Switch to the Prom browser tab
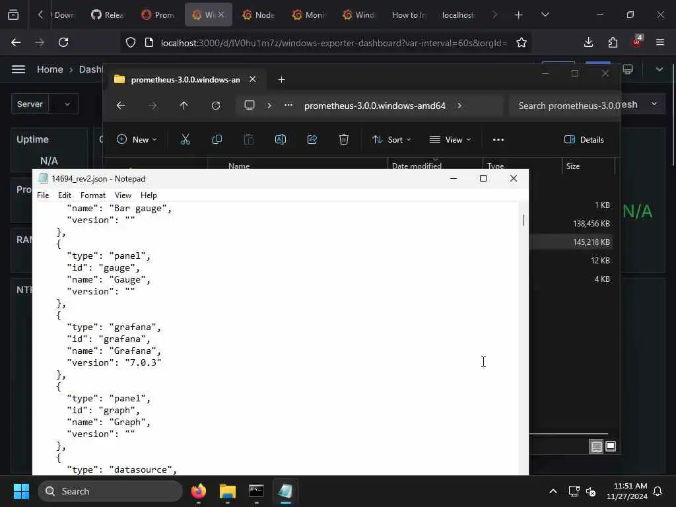Image resolution: width=676 pixels, height=507 pixels. click(158, 15)
